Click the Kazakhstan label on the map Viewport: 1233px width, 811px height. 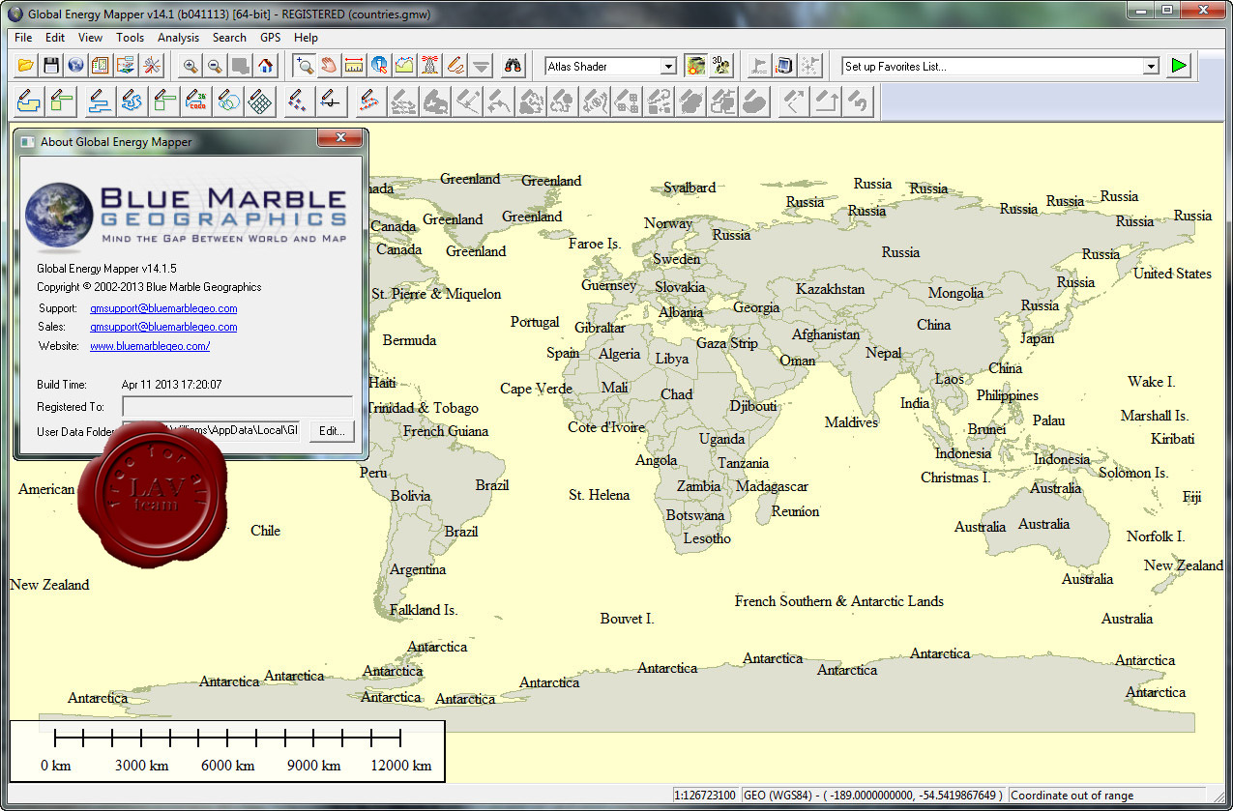831,289
